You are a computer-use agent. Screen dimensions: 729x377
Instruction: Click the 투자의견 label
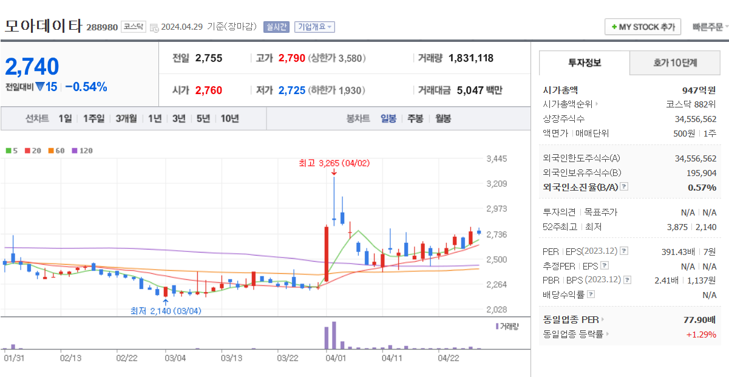pyautogui.click(x=560, y=212)
